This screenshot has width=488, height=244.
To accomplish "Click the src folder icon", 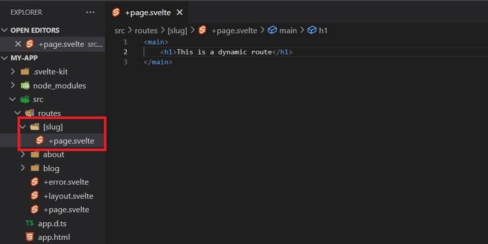I will 25,99.
